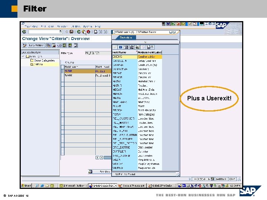Click the Windows Start button

[26, 186]
